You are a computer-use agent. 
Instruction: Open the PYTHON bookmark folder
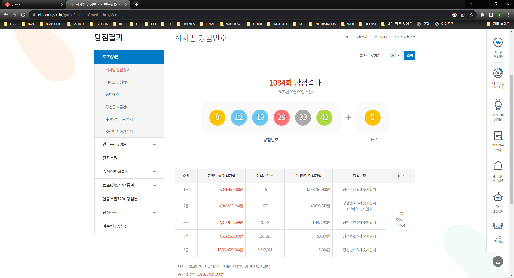point(99,24)
